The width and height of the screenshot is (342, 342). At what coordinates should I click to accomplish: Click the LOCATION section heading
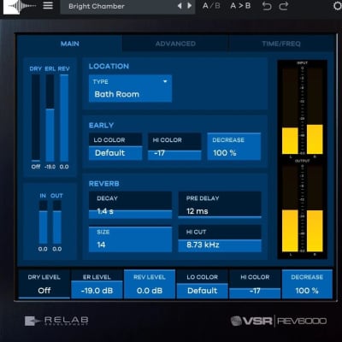coord(109,66)
